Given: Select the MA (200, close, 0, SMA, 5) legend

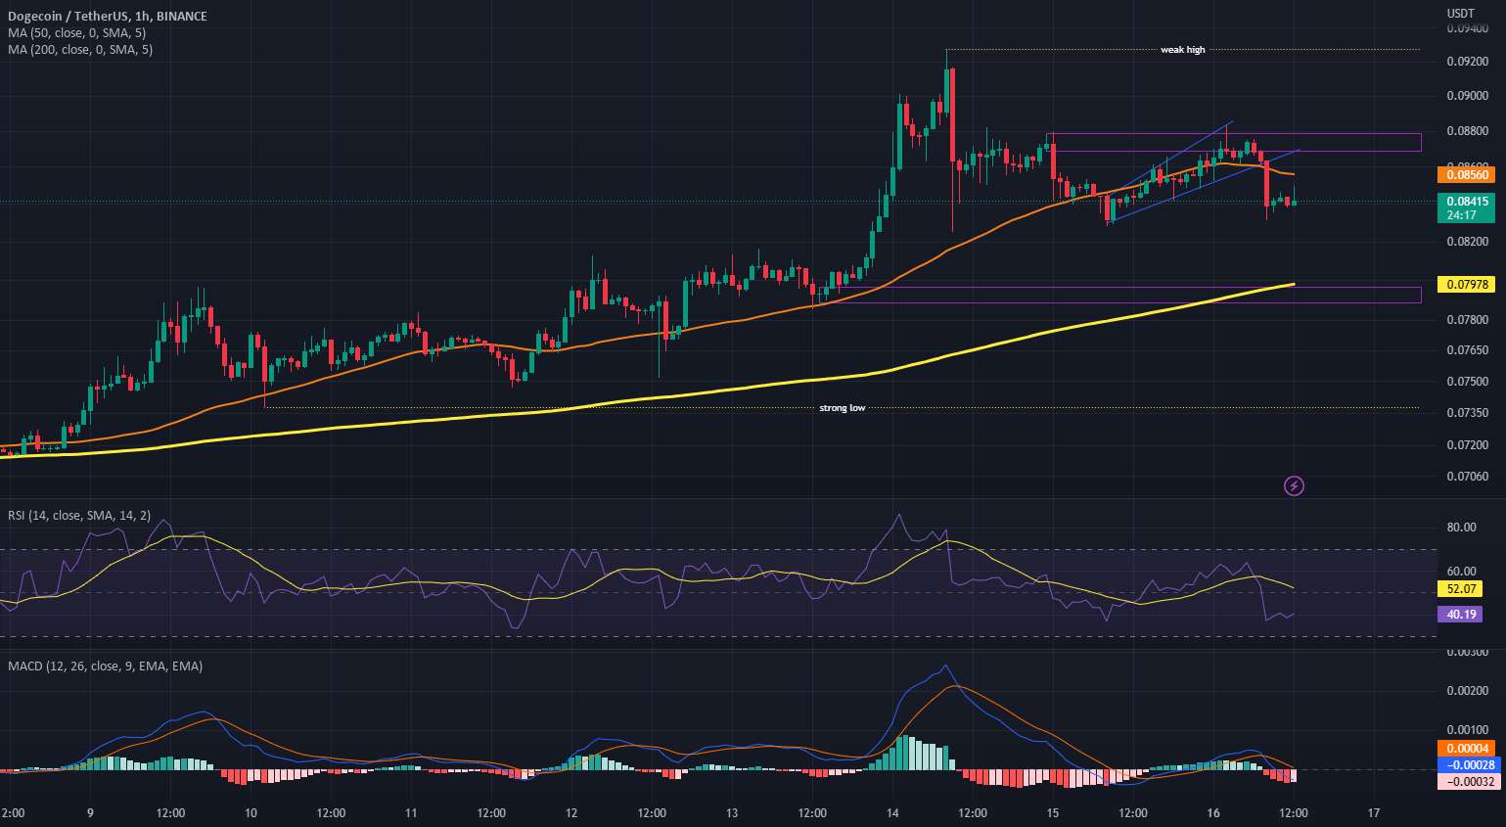Looking at the screenshot, I should pos(80,49).
